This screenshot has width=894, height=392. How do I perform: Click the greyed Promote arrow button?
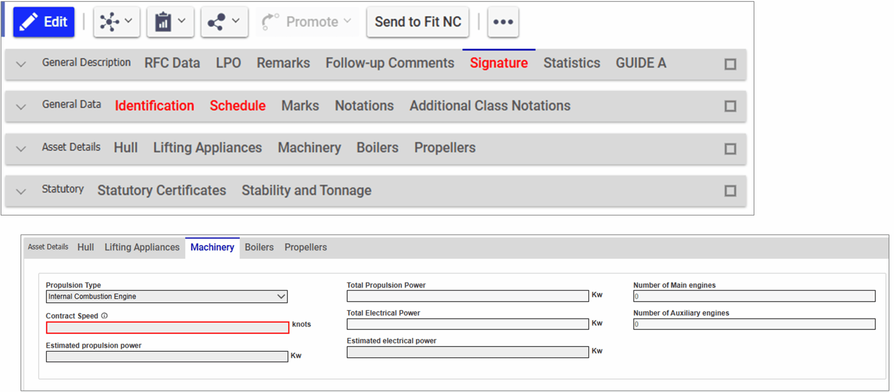click(x=307, y=22)
